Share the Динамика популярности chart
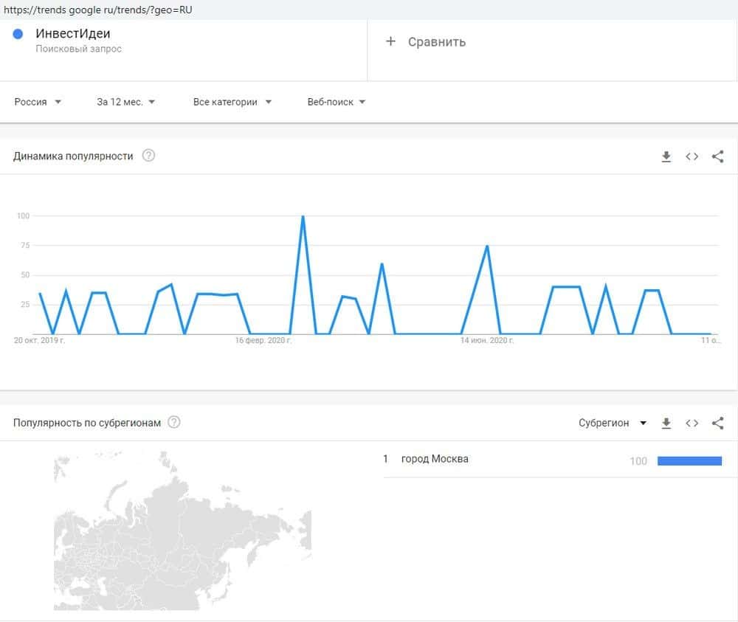This screenshot has height=622, width=738. pos(717,156)
